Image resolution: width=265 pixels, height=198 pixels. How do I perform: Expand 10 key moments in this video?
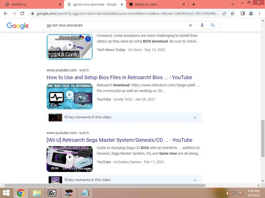click(124, 117)
